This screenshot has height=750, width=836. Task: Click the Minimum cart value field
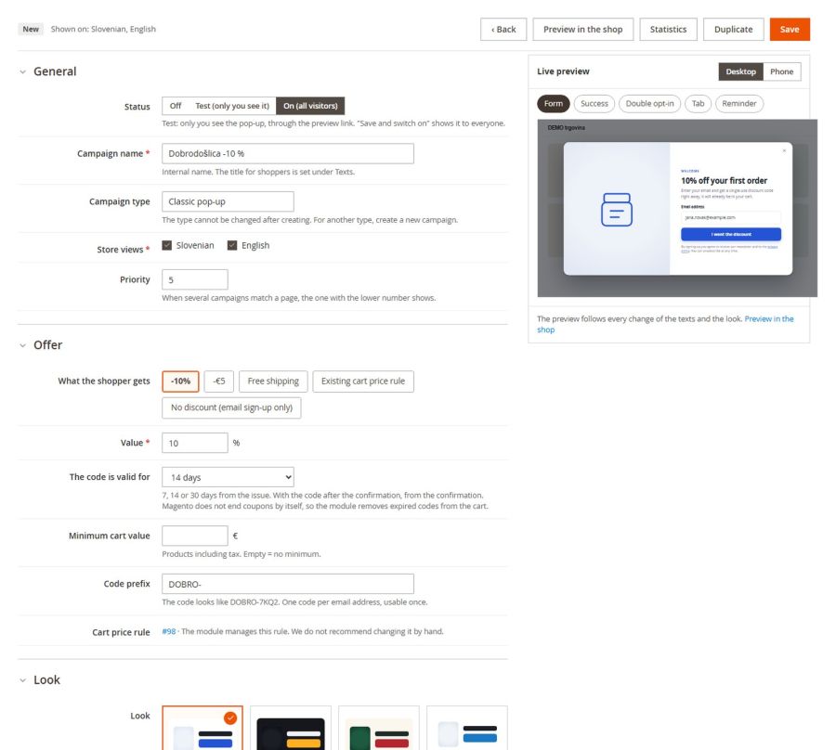click(195, 536)
